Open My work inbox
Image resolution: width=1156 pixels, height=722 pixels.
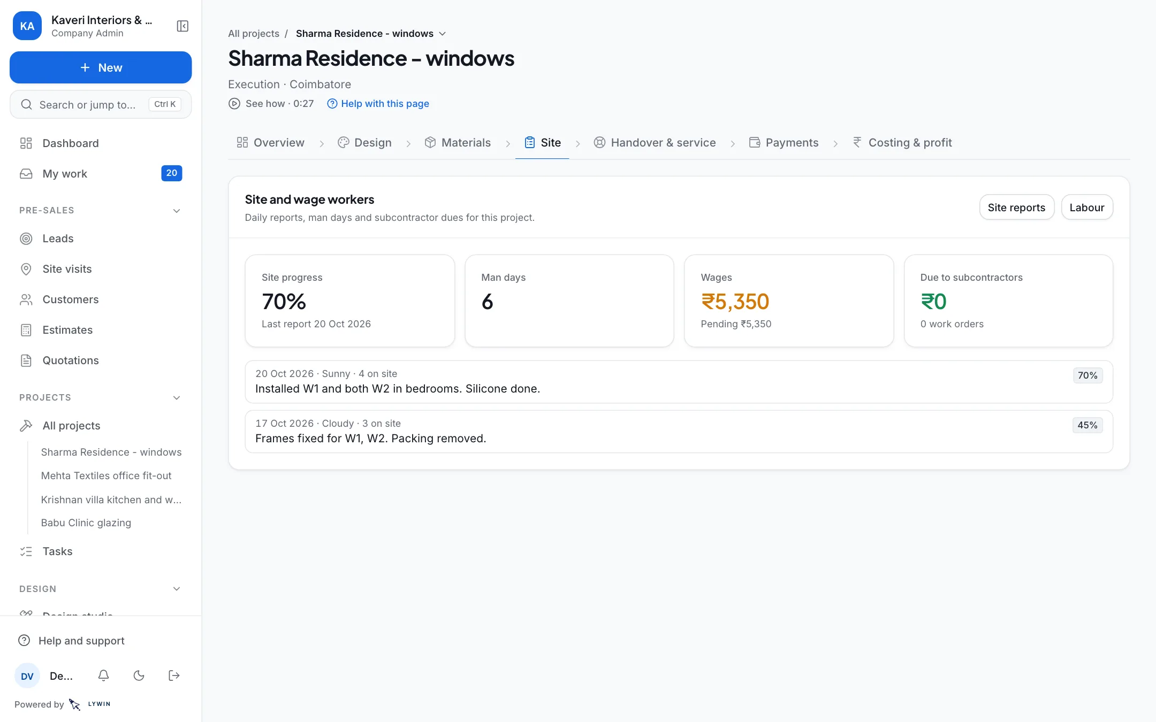click(101, 174)
